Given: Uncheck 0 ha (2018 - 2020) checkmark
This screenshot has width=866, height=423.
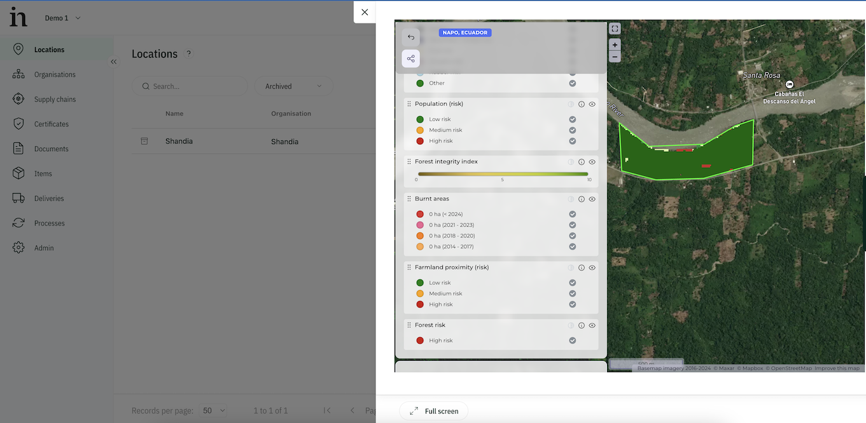Looking at the screenshot, I should [573, 236].
